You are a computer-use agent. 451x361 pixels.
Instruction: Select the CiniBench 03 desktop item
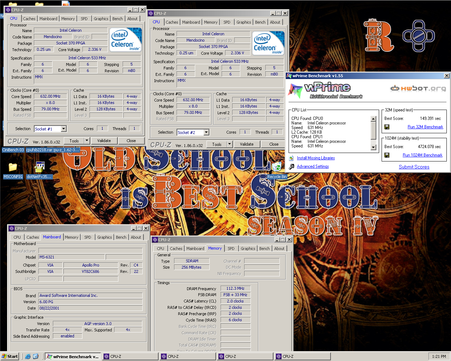(x=13, y=150)
